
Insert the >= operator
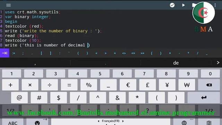point(143,53)
